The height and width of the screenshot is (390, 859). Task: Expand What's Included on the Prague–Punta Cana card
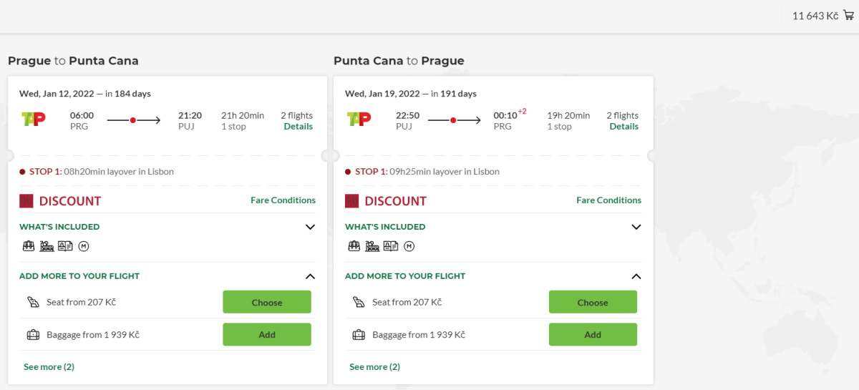[310, 227]
